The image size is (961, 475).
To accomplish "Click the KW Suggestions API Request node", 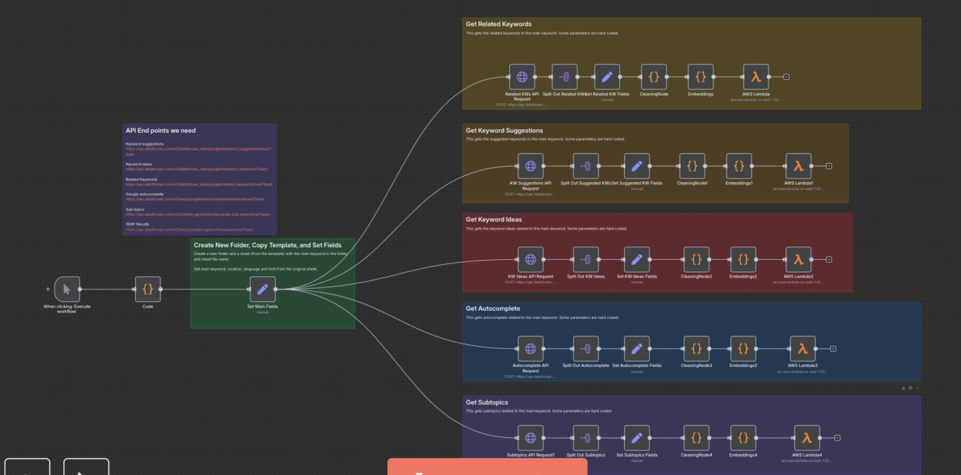I will (530, 166).
